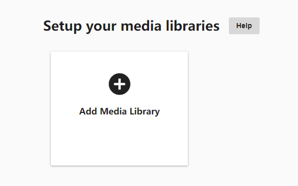Open help for media library setup
Viewport: 298px width, 186px height.
pos(244,26)
